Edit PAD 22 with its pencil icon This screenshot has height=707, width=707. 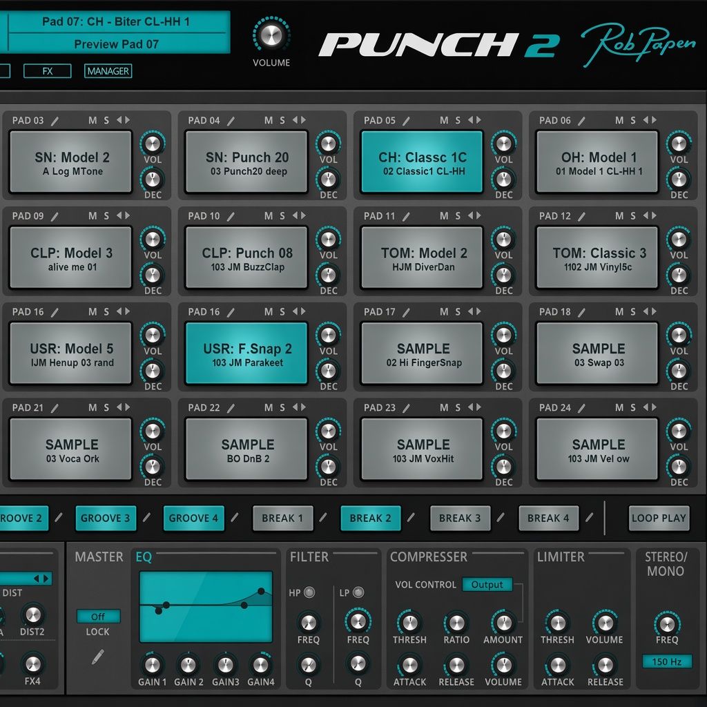click(231, 408)
